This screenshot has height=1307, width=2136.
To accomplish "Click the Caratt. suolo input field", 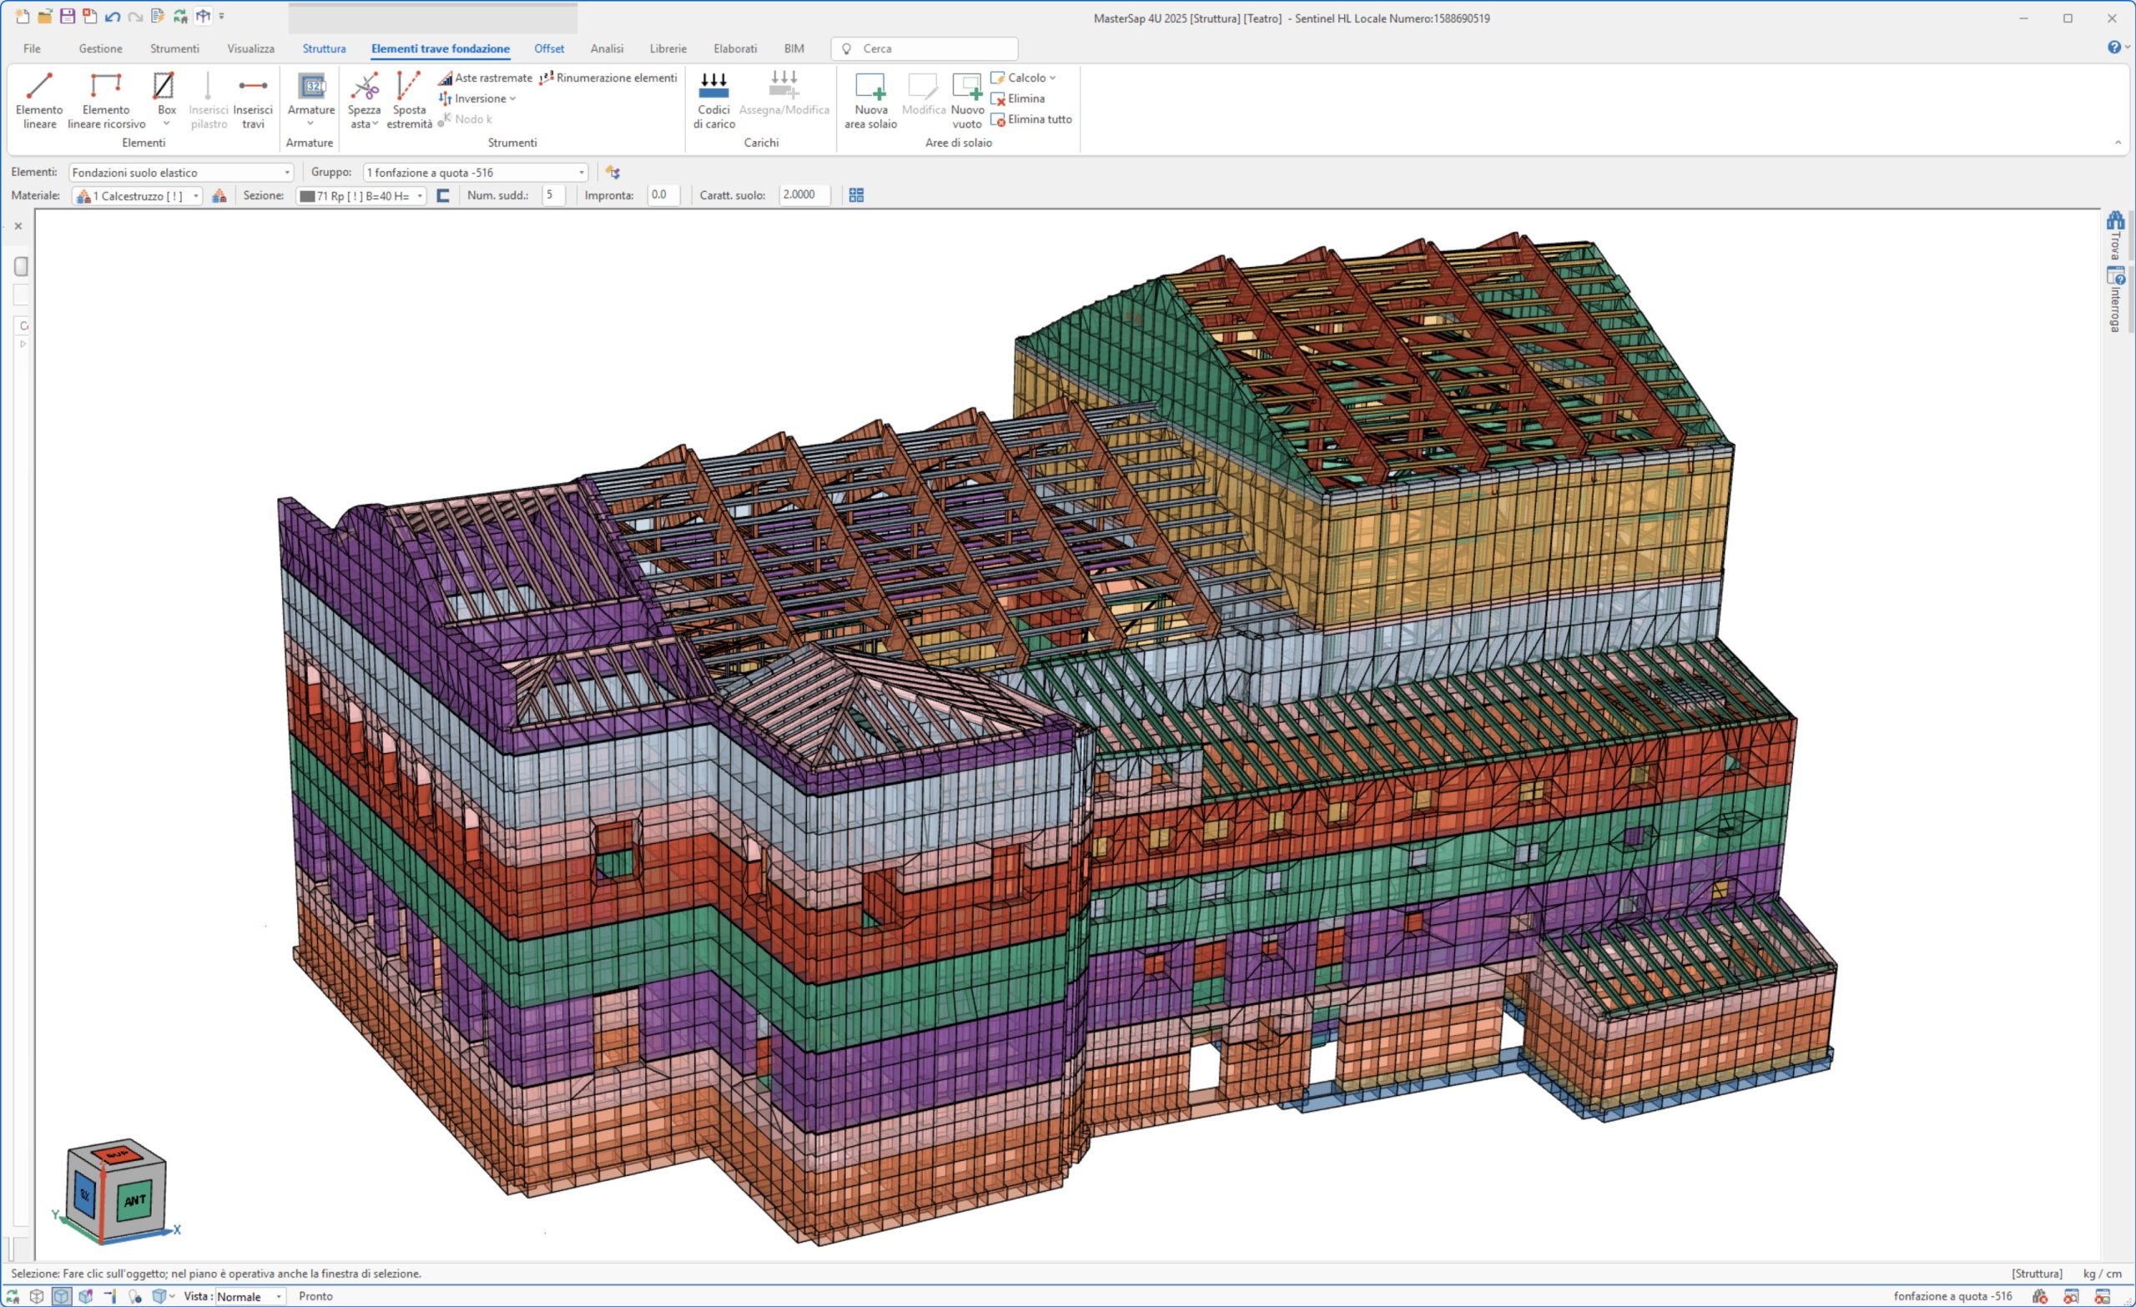I will (x=803, y=195).
